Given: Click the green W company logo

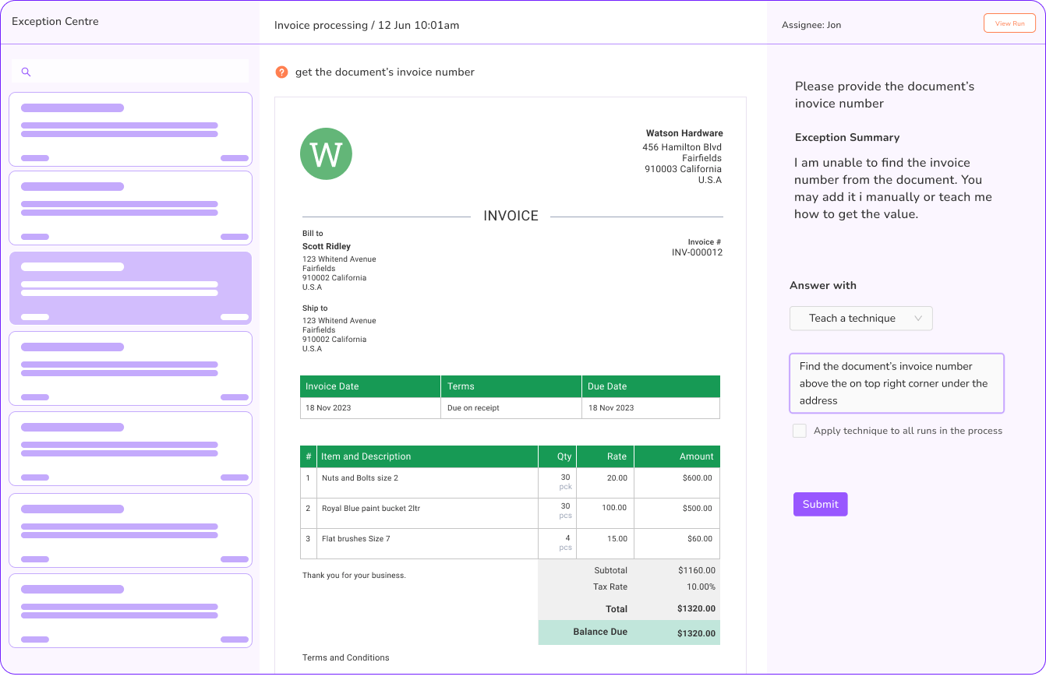Looking at the screenshot, I should click(326, 153).
